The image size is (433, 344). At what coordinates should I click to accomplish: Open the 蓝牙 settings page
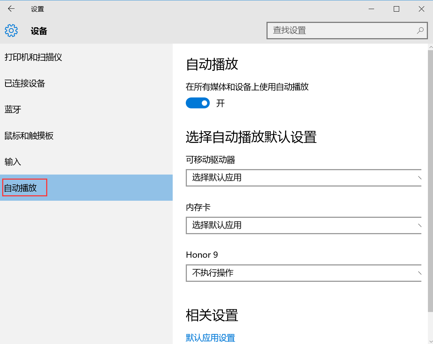pyautogui.click(x=13, y=109)
